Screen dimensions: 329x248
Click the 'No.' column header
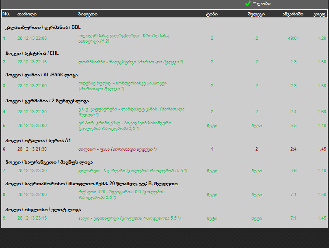[6, 14]
